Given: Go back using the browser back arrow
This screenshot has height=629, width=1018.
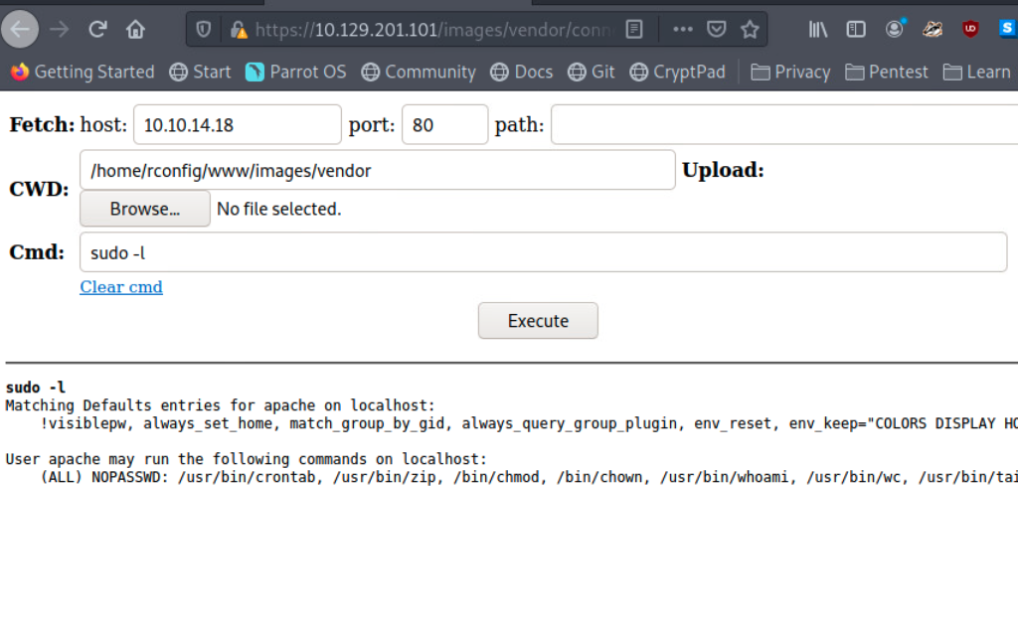Looking at the screenshot, I should pos(20,29).
